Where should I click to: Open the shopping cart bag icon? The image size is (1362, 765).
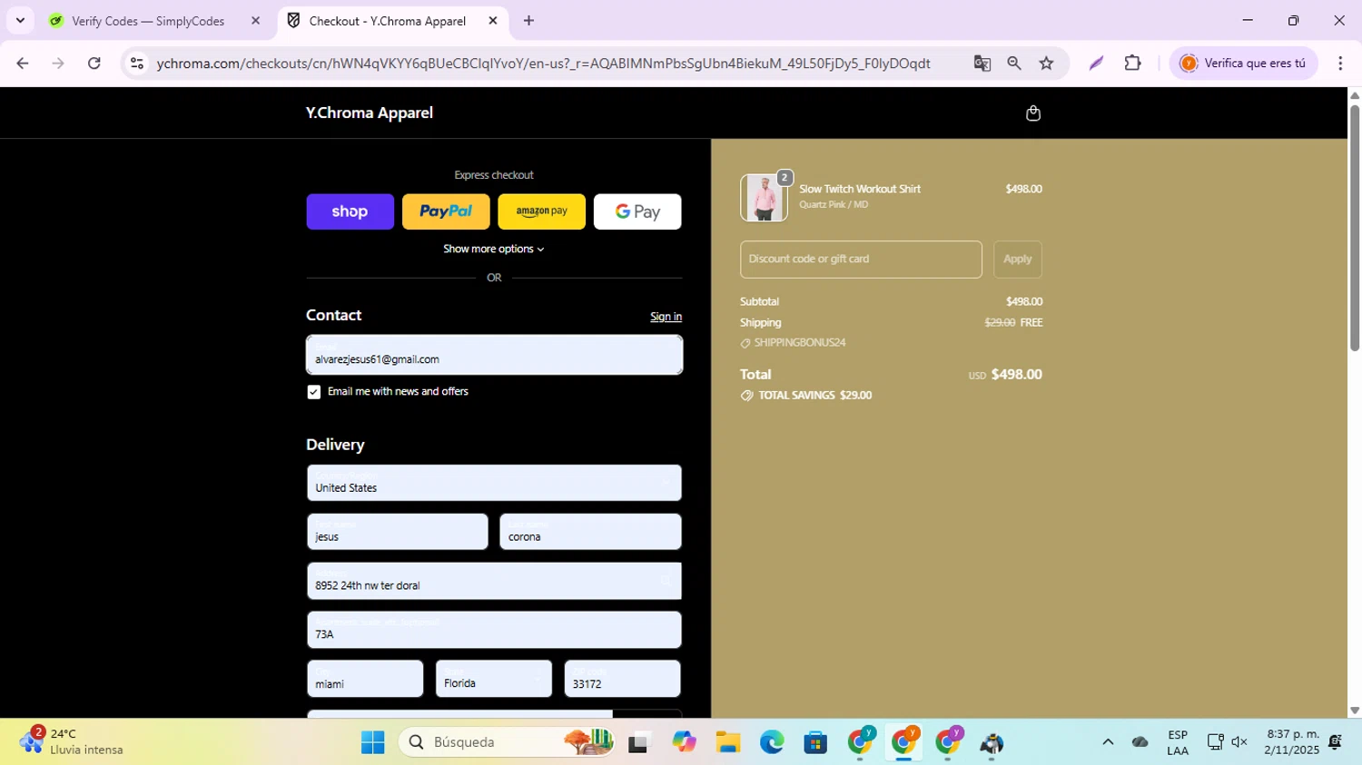tap(1032, 113)
